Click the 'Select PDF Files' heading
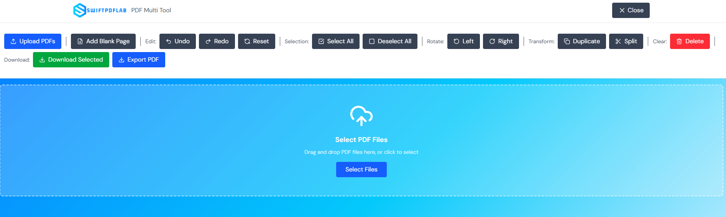 tap(361, 140)
